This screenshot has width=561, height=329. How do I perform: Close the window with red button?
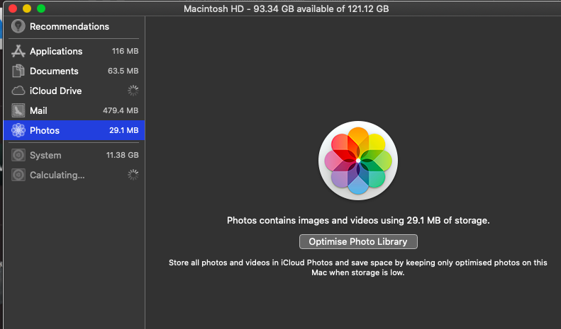coord(13,8)
